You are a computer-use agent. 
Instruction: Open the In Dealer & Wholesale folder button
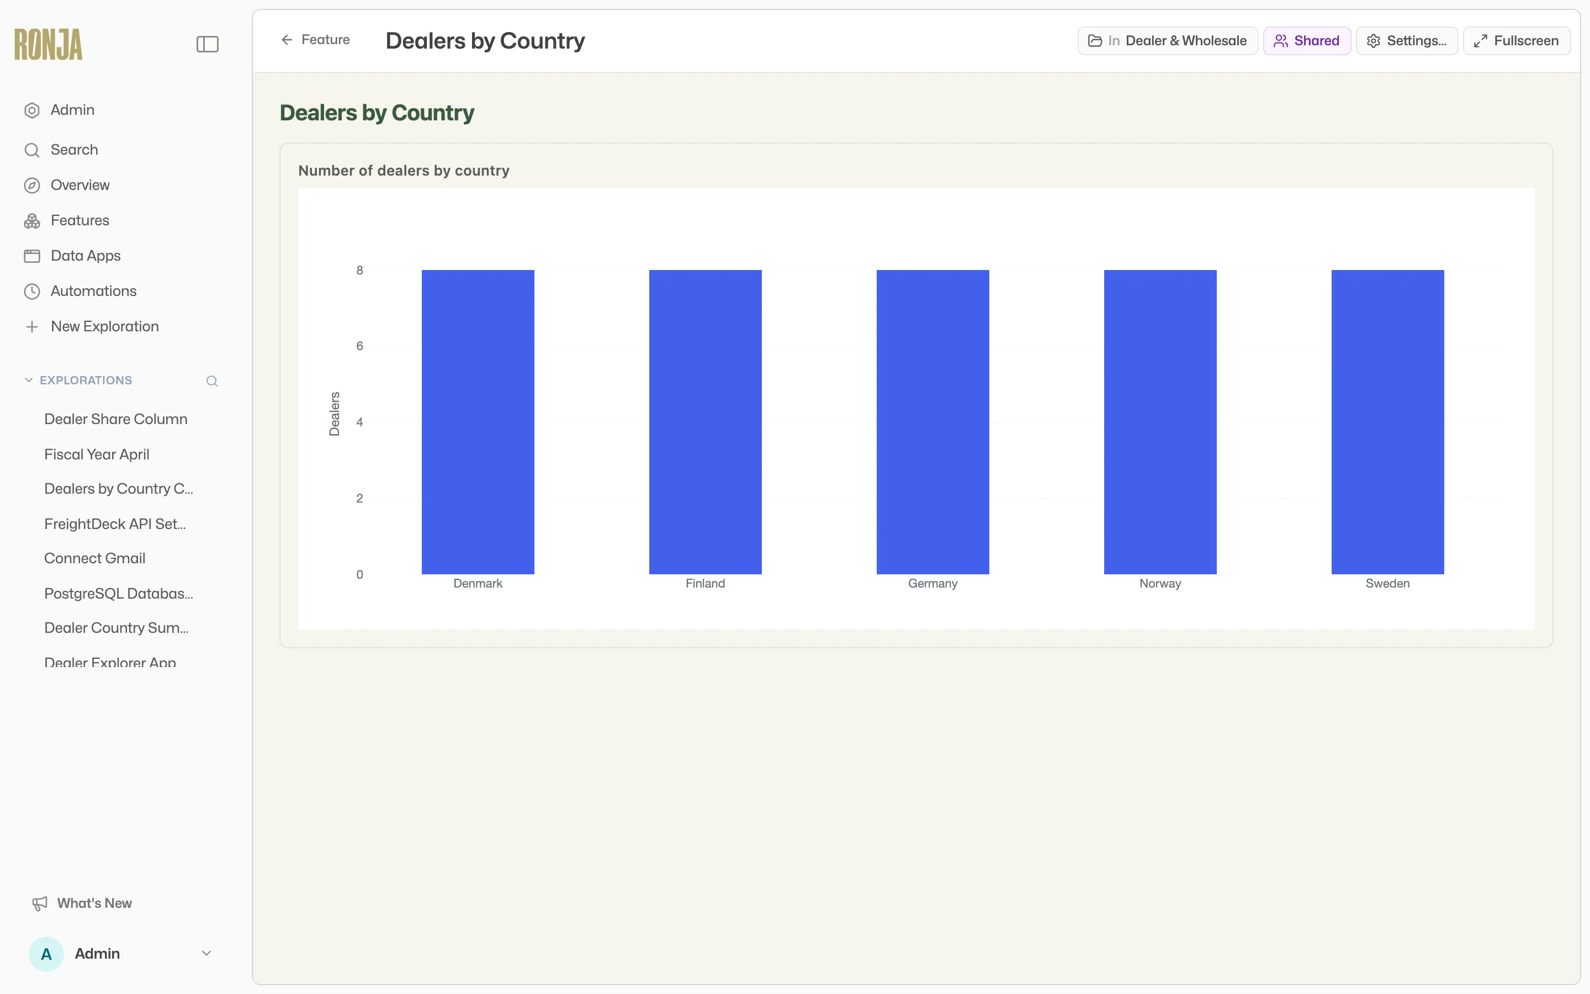tap(1168, 41)
